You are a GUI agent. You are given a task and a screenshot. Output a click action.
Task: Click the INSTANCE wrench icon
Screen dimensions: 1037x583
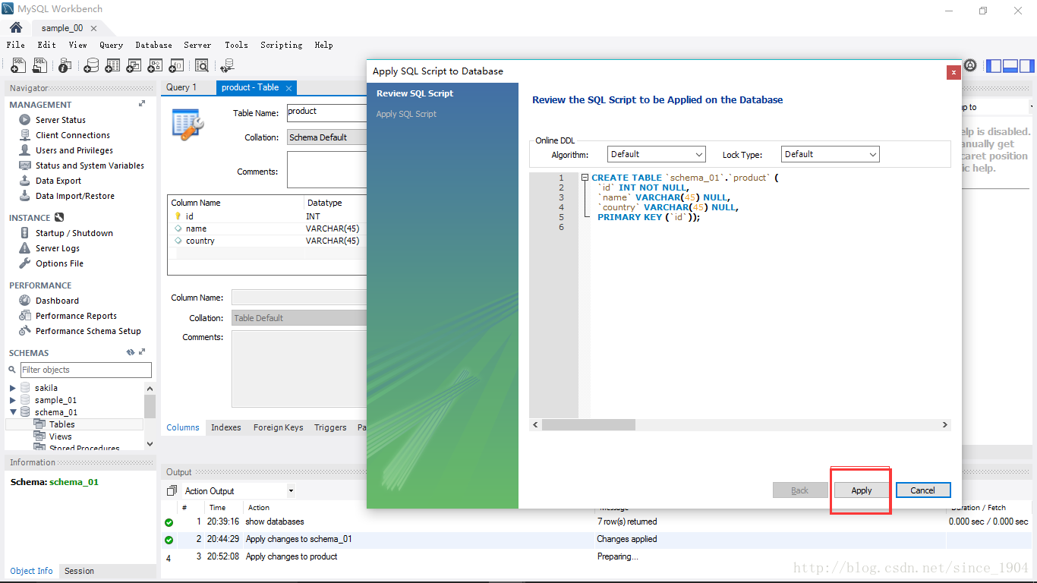59,217
